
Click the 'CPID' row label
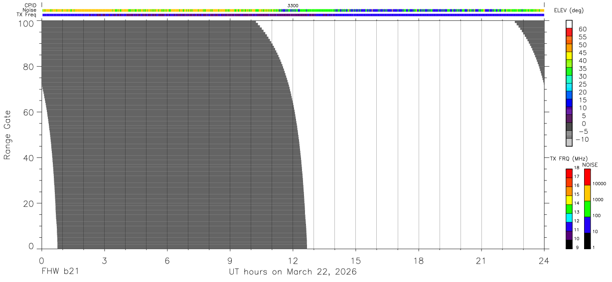click(x=31, y=5)
